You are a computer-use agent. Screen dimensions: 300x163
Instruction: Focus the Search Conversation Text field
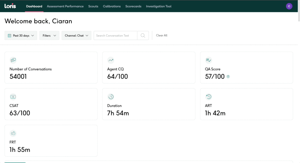[115, 36]
